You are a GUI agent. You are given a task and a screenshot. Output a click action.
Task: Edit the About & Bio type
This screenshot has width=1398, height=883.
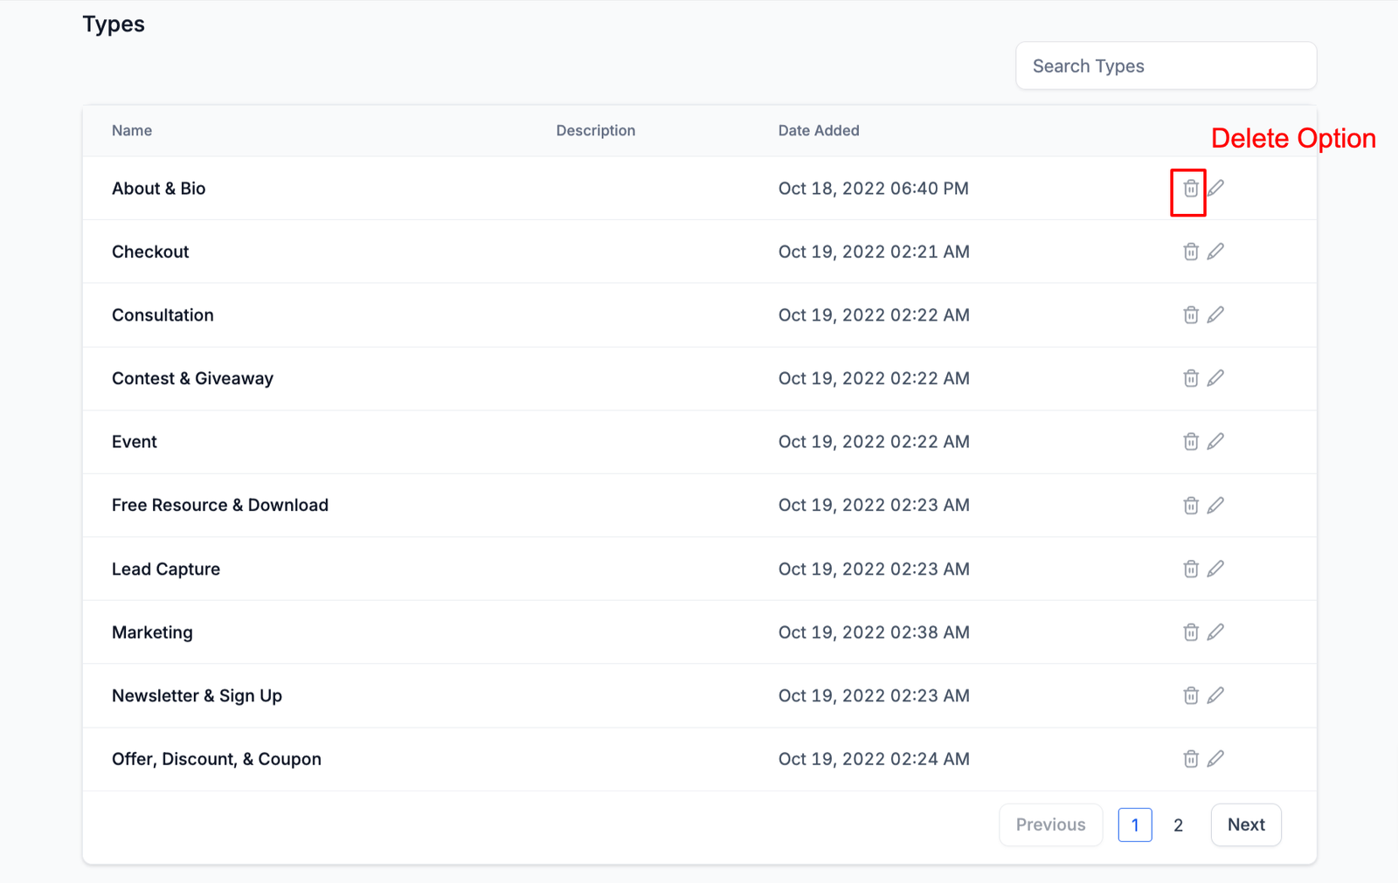click(1215, 188)
